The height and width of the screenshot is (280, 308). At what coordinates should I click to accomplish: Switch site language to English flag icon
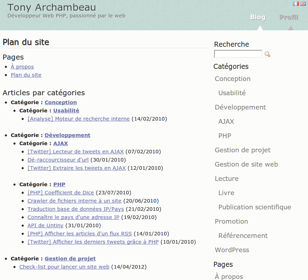[303, 4]
